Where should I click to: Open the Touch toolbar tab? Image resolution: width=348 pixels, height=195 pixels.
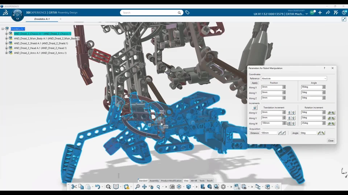(210, 181)
